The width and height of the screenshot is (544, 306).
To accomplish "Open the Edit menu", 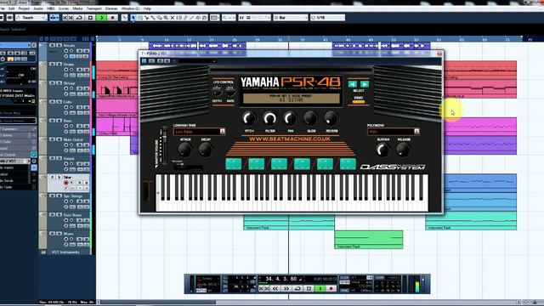I will pyautogui.click(x=11, y=8).
